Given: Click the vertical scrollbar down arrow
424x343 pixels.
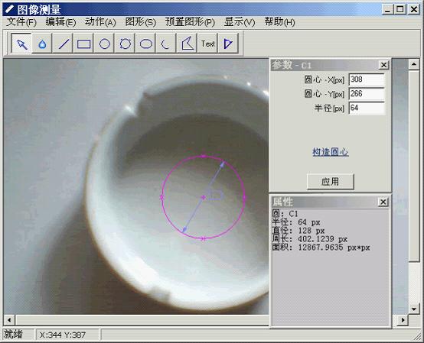Looking at the screenshot, I should point(414,309).
